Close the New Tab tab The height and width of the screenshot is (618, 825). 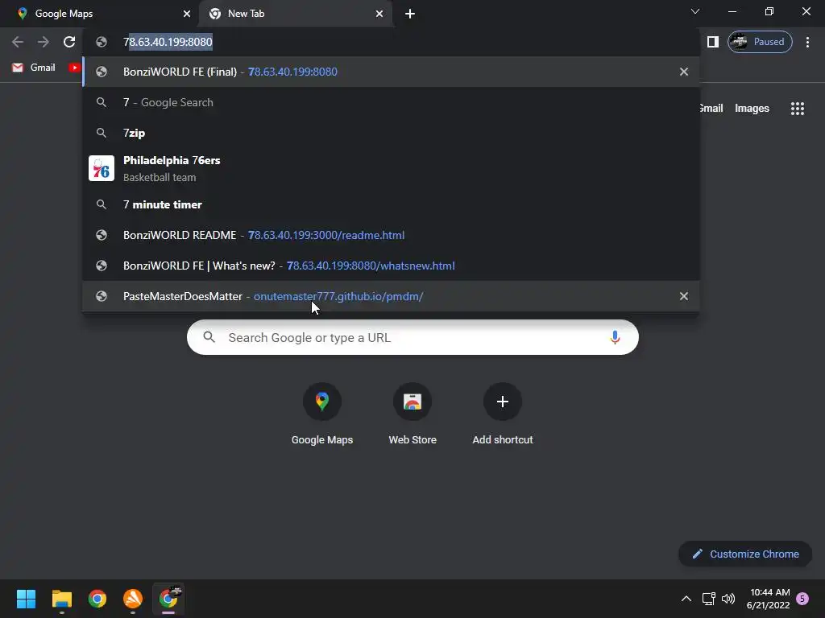[x=379, y=14]
